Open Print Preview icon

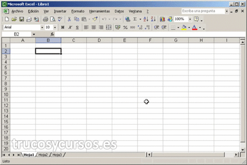[53, 19]
